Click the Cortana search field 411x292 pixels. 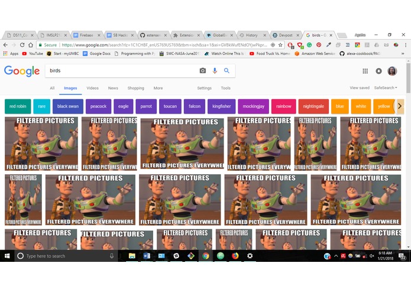pyautogui.click(x=66, y=256)
